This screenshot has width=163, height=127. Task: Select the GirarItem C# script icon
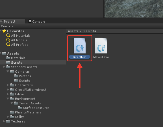pyautogui.click(x=80, y=46)
